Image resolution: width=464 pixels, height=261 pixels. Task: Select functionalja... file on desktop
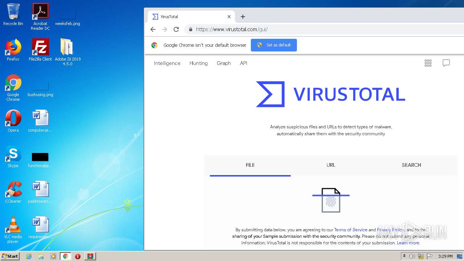click(x=40, y=160)
